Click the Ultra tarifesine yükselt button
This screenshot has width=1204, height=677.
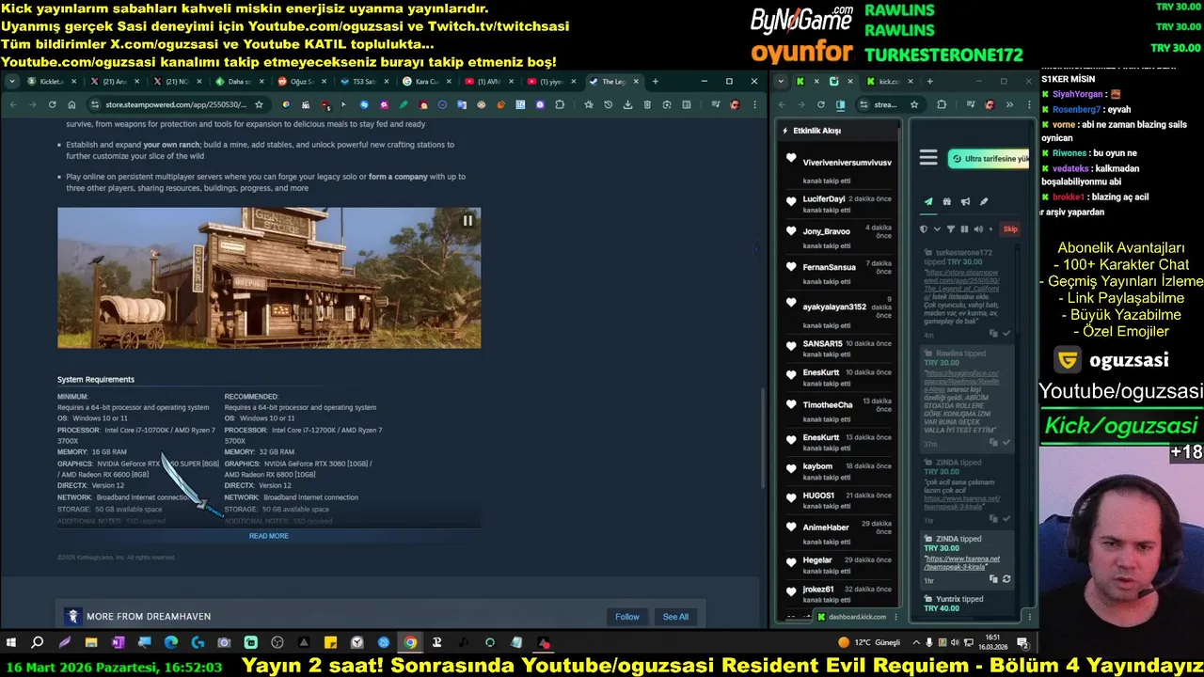pyautogui.click(x=988, y=159)
